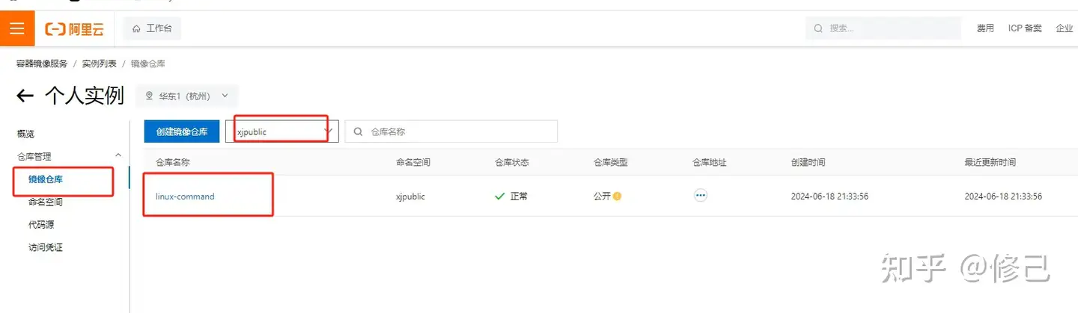Screen dimensions: 1078x313
Task: Click the magnifier in top search box
Action: tap(819, 28)
